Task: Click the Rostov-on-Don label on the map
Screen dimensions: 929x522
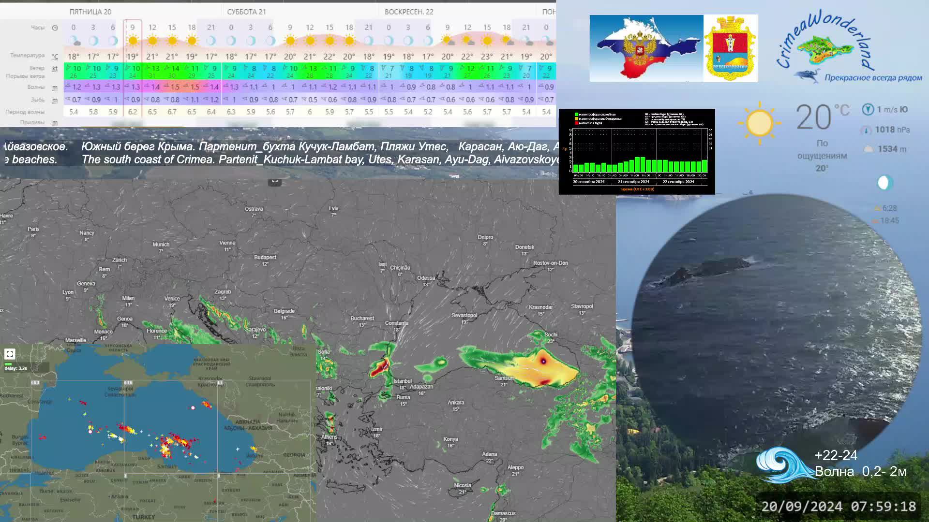Action: (551, 263)
